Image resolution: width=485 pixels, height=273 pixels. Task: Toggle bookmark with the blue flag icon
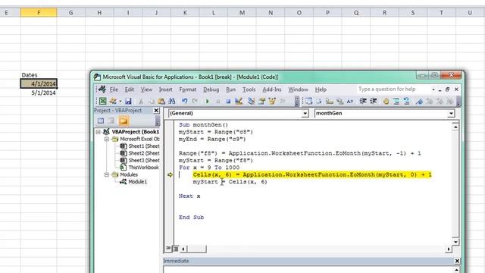pos(419,101)
